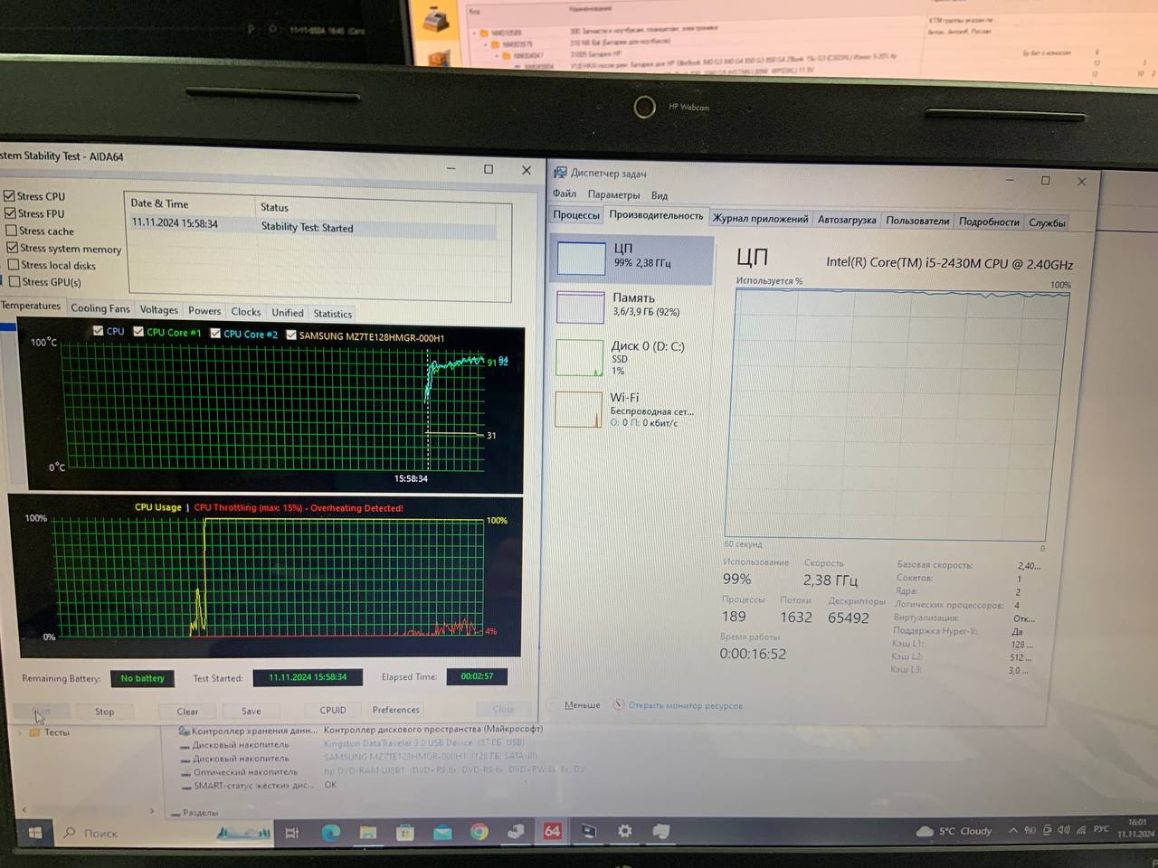Open the CPUID panel
Screen dimensions: 1158x868
333,711
